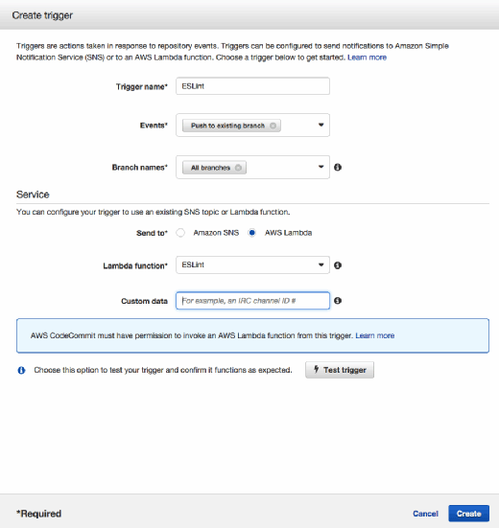Click info icon beside test trigger hint

[x=21, y=371]
